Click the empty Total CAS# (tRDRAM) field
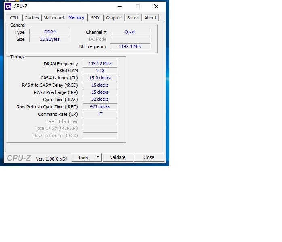 coord(100,128)
